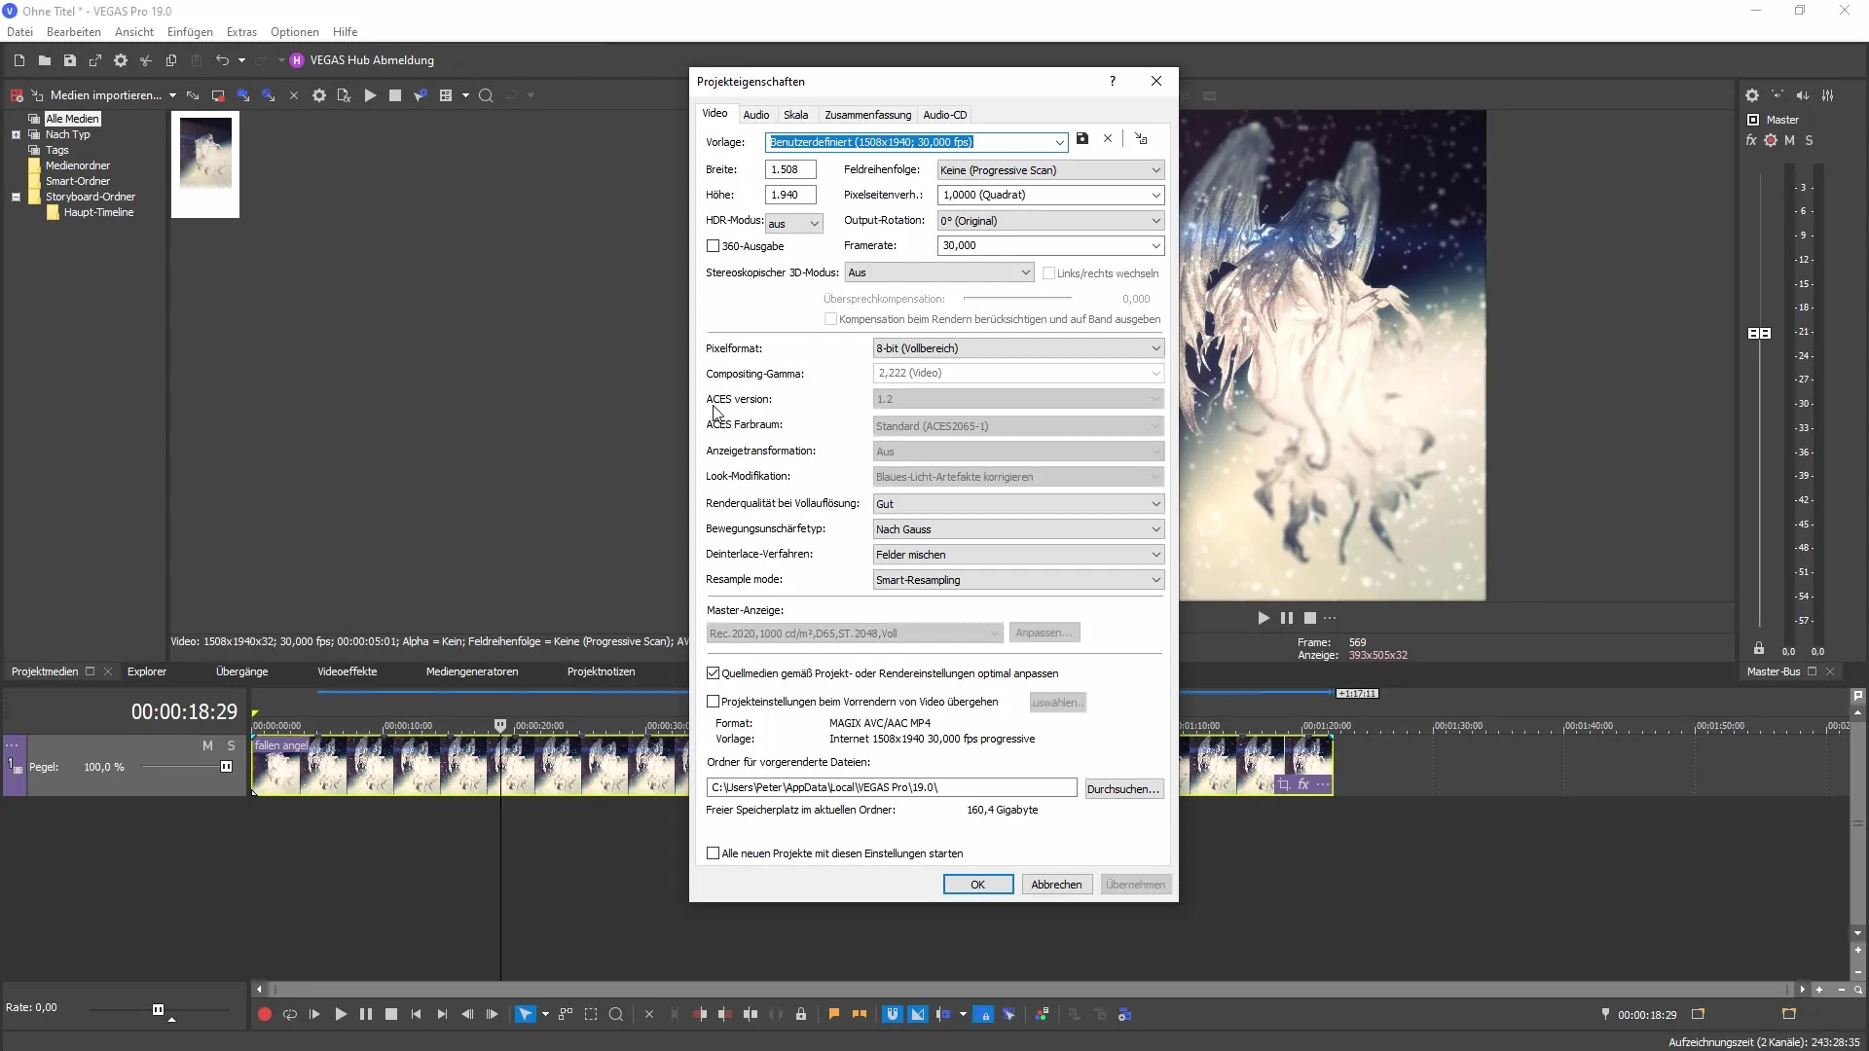The width and height of the screenshot is (1869, 1051).
Task: Solo the Master bus
Action: pyautogui.click(x=1809, y=140)
